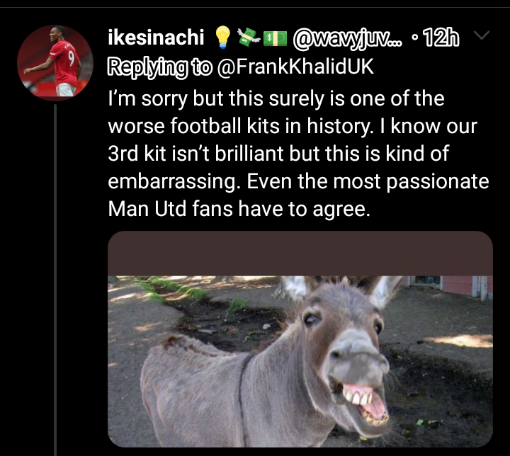Open the laughing donkey image
Image resolution: width=510 pixels, height=456 pixels.
click(300, 339)
